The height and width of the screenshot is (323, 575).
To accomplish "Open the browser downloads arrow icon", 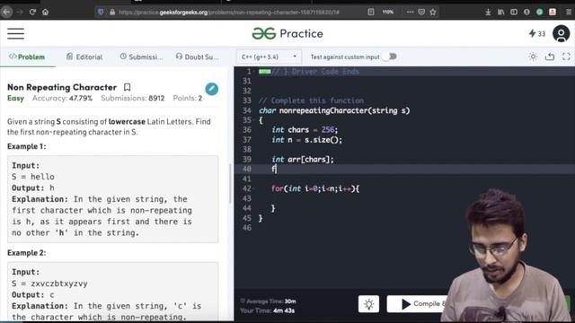I will [x=488, y=12].
